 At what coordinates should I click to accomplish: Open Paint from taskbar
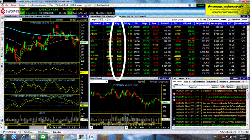tap(53, 137)
